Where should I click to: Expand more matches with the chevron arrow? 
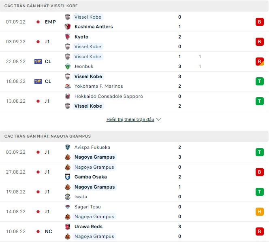tap(159, 120)
